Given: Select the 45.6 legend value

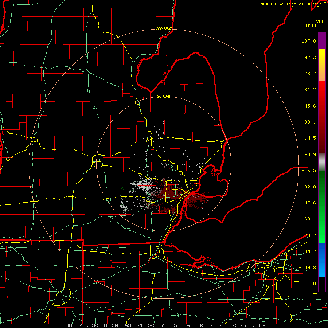Looking at the screenshot, I should [x=310, y=106].
